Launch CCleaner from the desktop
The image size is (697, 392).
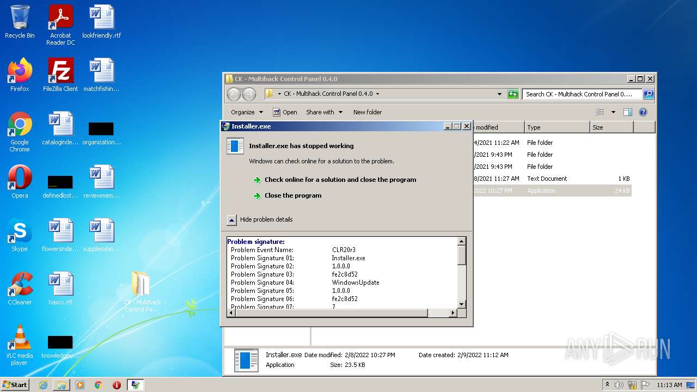(20, 289)
